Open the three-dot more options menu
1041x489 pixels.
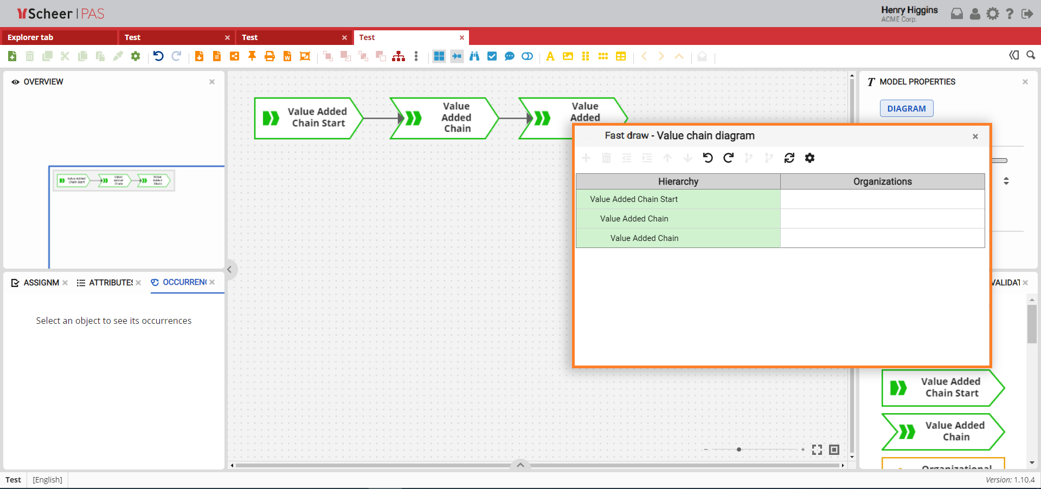tap(416, 56)
